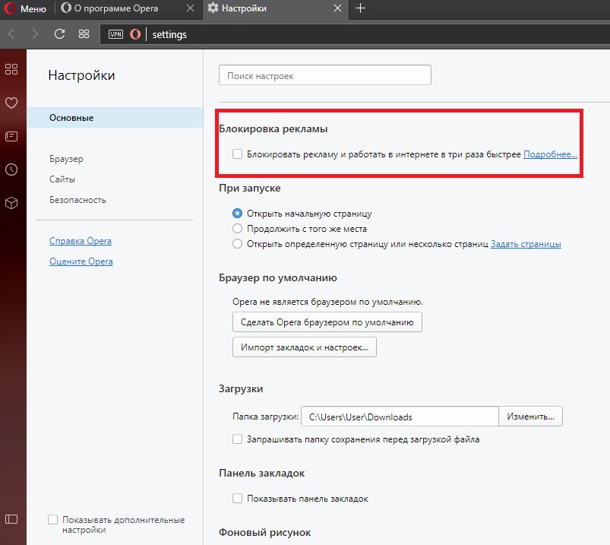Open the Opera Меню button
The width and height of the screenshot is (610, 545).
click(25, 8)
